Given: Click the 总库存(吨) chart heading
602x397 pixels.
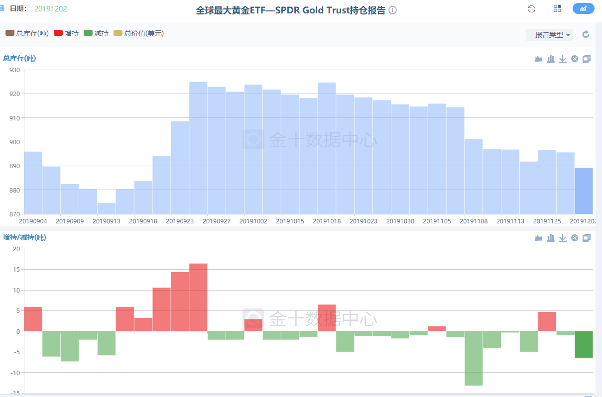Looking at the screenshot, I should coord(19,58).
